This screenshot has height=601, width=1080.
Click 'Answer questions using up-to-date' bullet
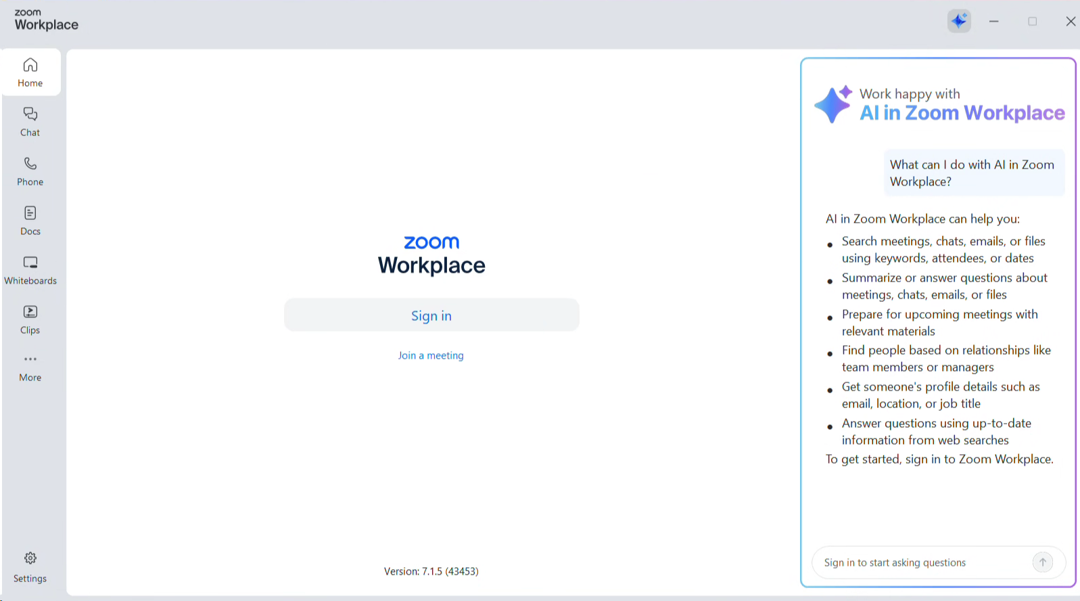[x=937, y=432]
